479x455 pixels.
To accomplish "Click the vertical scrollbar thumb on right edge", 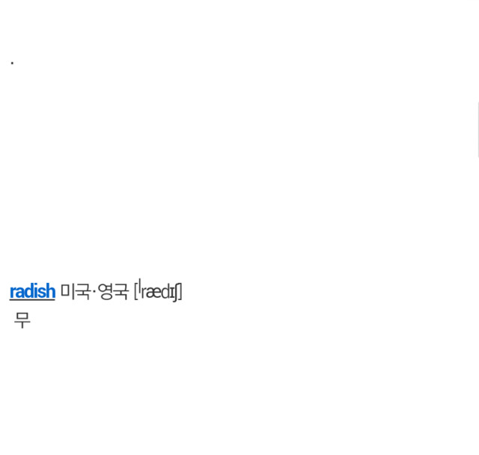I will click(478, 129).
